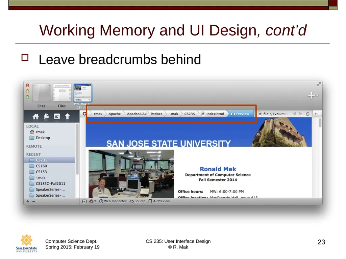Viewport: 346px width, 259px height.
Task: Click the REMOTE section header
Action: pos(34,146)
